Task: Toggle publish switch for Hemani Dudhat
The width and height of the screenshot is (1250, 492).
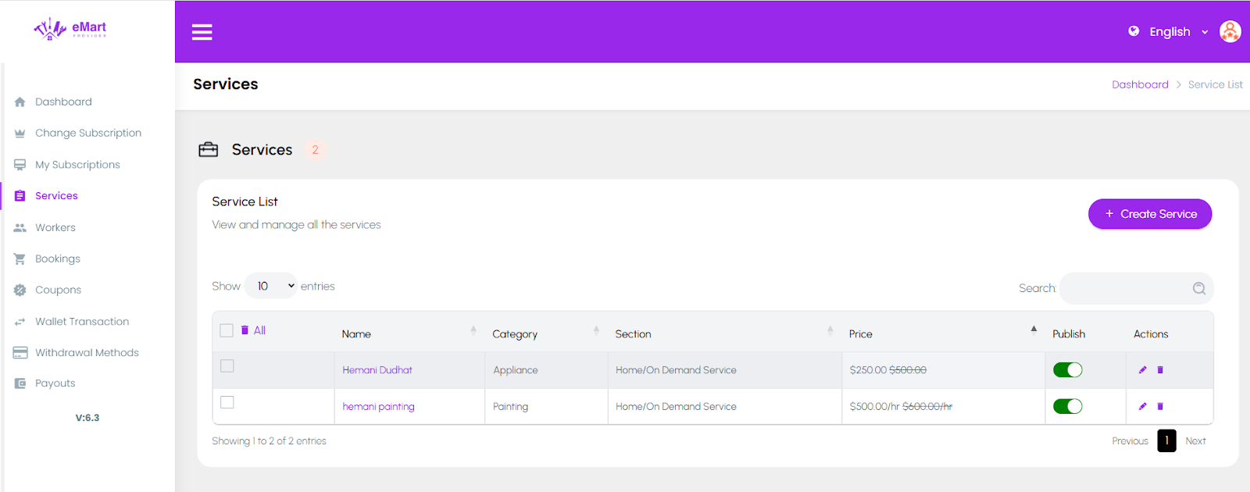Action: (x=1067, y=370)
